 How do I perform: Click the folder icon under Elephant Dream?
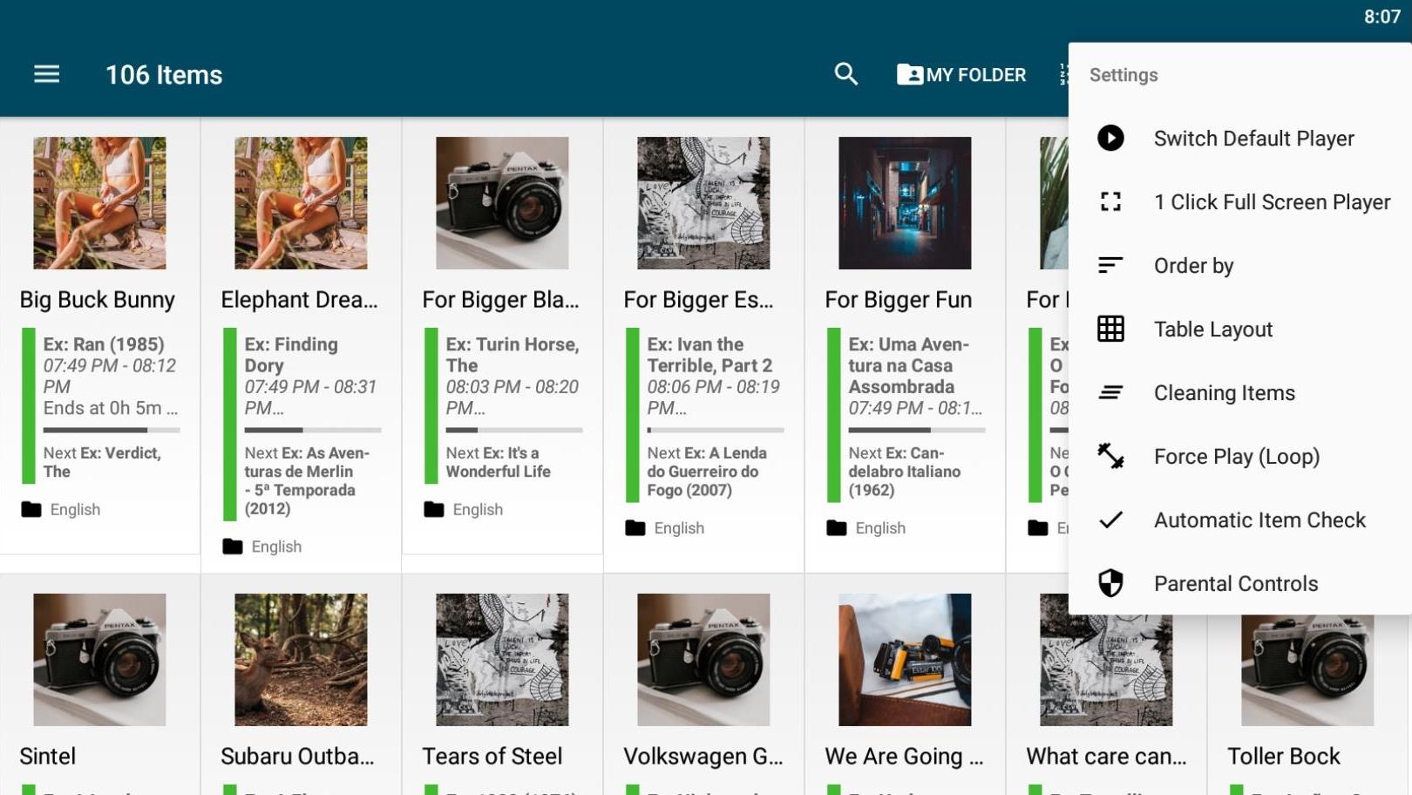pyautogui.click(x=233, y=547)
